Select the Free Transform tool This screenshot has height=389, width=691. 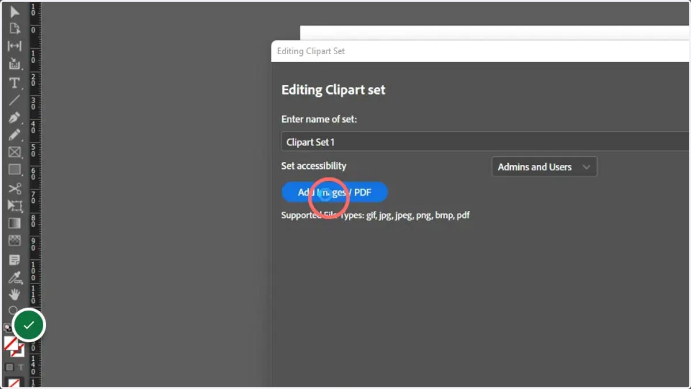click(14, 206)
